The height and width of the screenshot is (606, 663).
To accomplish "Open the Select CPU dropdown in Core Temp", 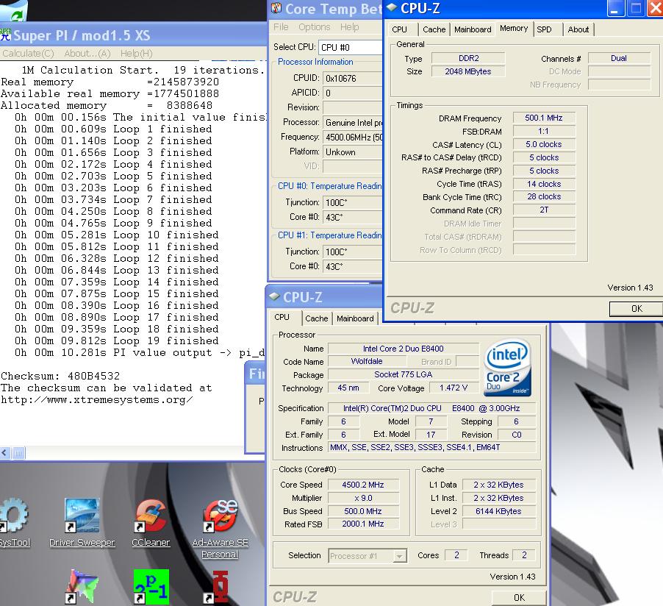I will coord(351,47).
